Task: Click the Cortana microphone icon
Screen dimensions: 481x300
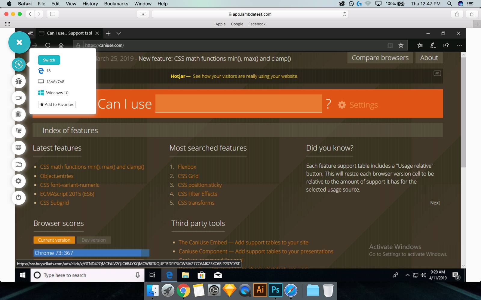Action: tap(137, 275)
